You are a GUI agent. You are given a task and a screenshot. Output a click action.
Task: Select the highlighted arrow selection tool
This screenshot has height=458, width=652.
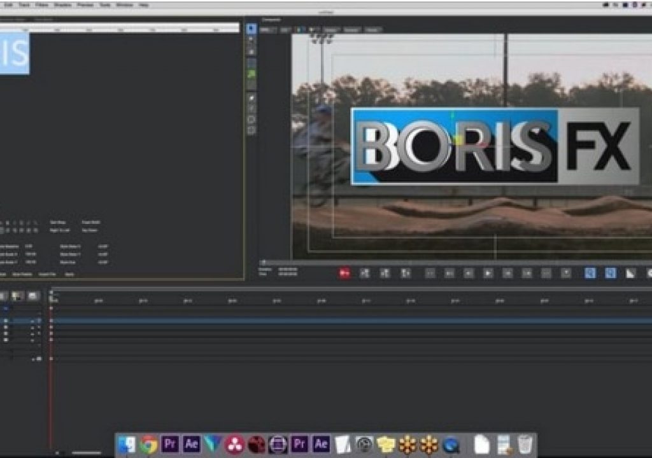(x=251, y=29)
